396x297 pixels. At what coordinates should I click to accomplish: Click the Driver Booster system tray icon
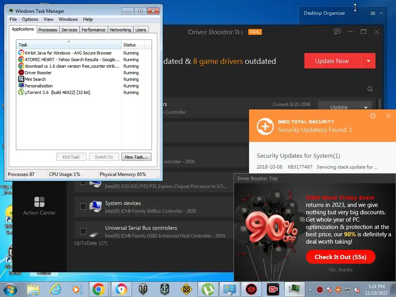tap(320, 290)
